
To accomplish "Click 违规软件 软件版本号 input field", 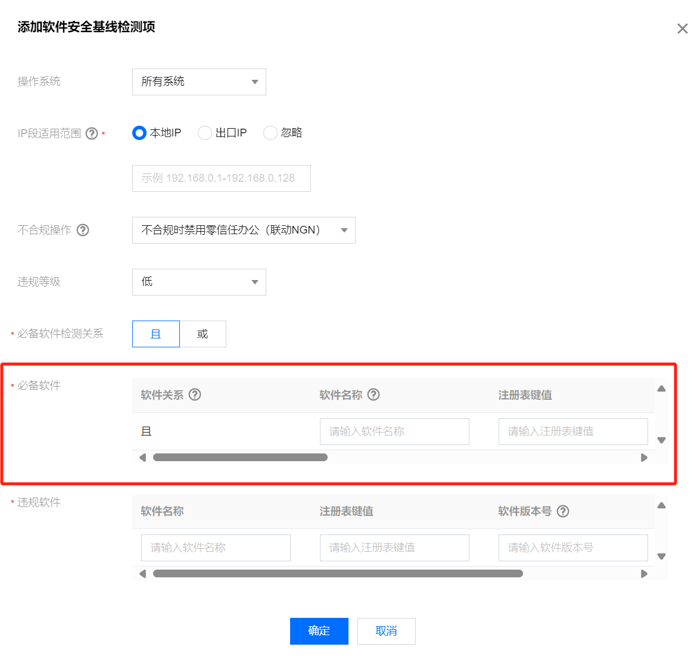I will (x=573, y=548).
